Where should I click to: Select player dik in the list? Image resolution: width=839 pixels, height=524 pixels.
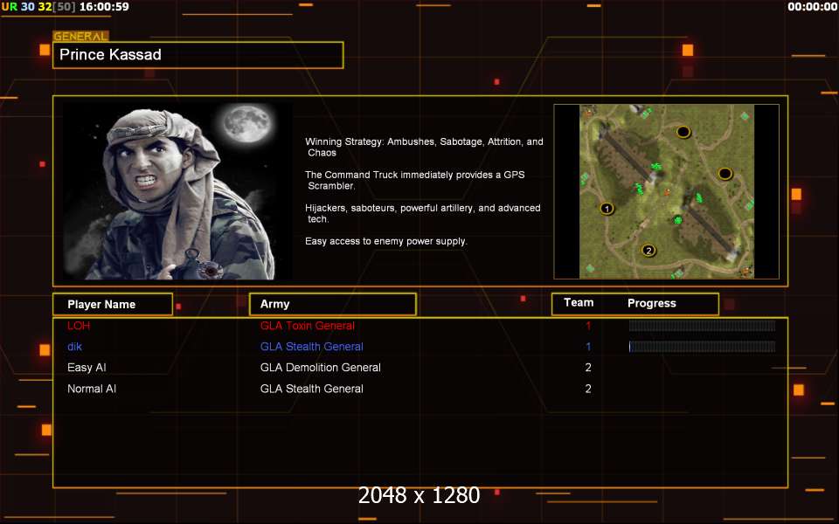coord(74,347)
